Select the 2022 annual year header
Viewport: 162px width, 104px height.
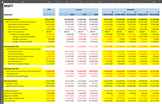pyautogui.click(x=93, y=15)
